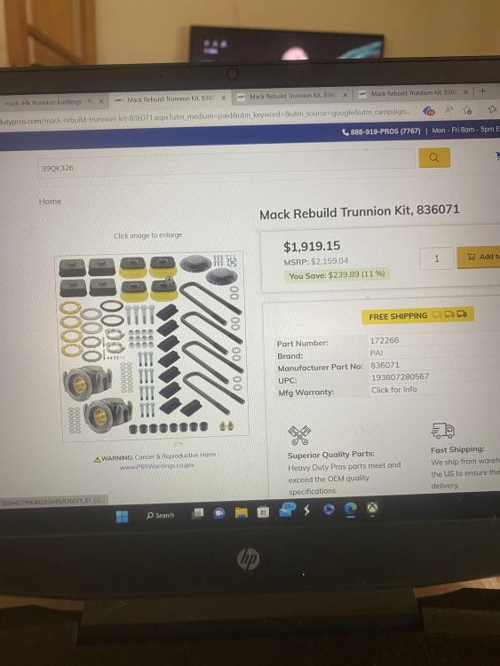Viewport: 500px width, 666px height.
Task: Open new browser tab with plus button
Action: (482, 91)
